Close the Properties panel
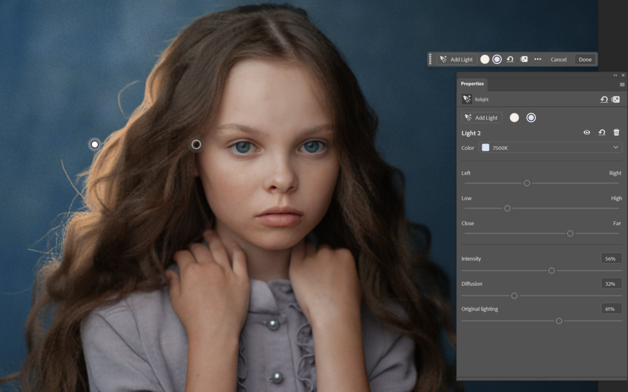The width and height of the screenshot is (628, 392). coord(623,75)
